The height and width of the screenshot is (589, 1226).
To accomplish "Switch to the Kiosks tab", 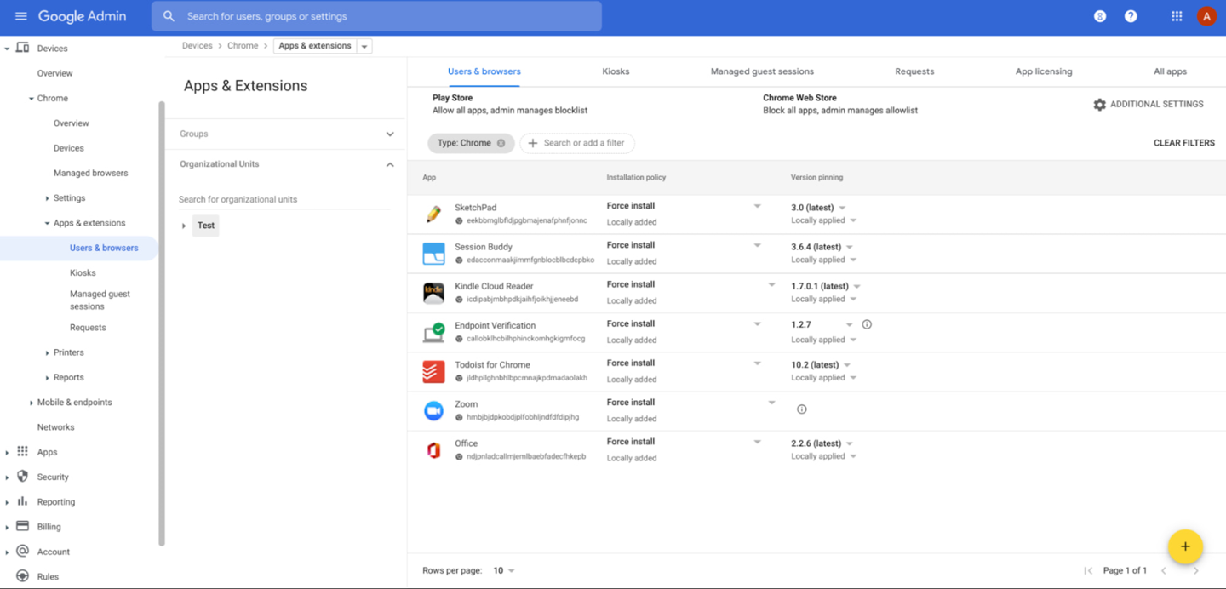I will (x=615, y=71).
